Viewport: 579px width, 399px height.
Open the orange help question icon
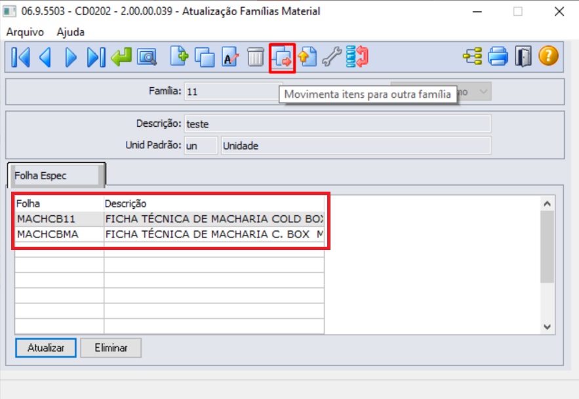548,56
